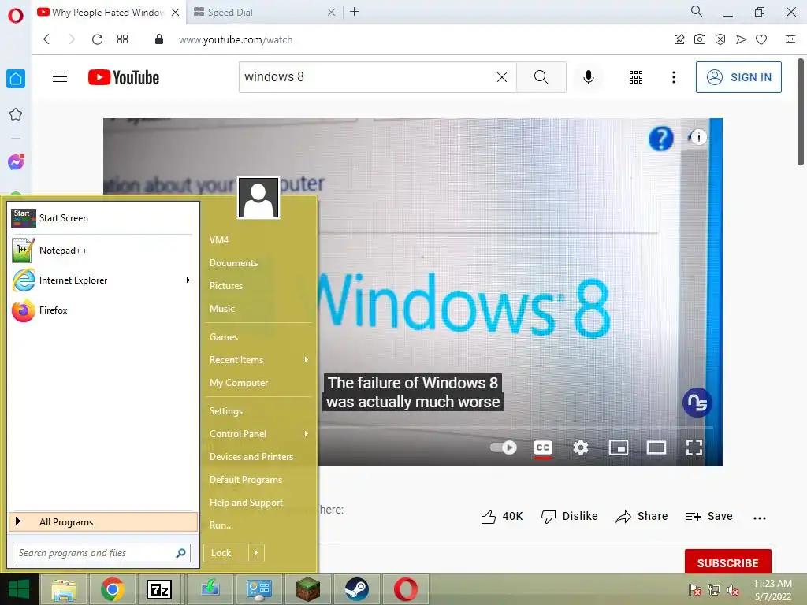Click the address bar URL

point(236,39)
